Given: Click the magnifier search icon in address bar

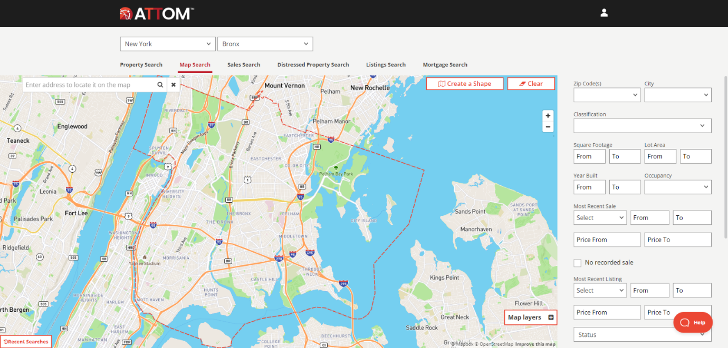Looking at the screenshot, I should [160, 85].
